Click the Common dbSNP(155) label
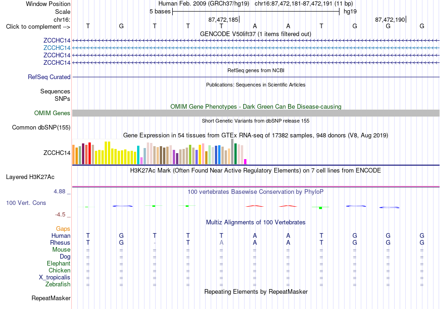 tap(41, 128)
